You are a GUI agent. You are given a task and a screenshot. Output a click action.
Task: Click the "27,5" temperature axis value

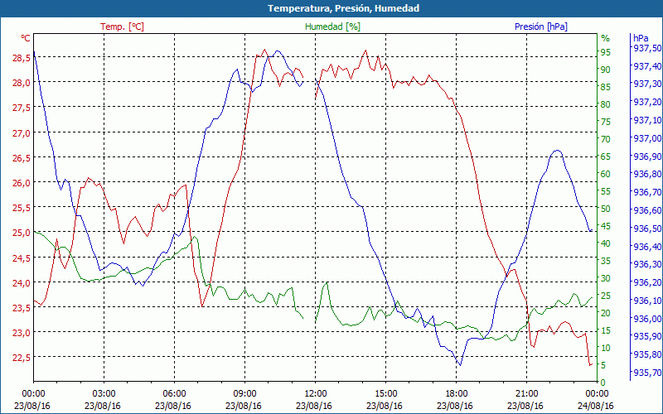tap(22, 108)
